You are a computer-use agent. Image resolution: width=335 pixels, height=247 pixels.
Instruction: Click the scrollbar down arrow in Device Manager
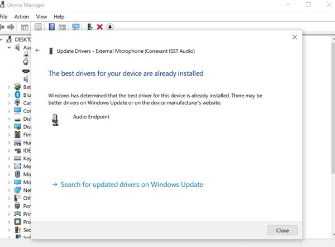click(x=334, y=234)
